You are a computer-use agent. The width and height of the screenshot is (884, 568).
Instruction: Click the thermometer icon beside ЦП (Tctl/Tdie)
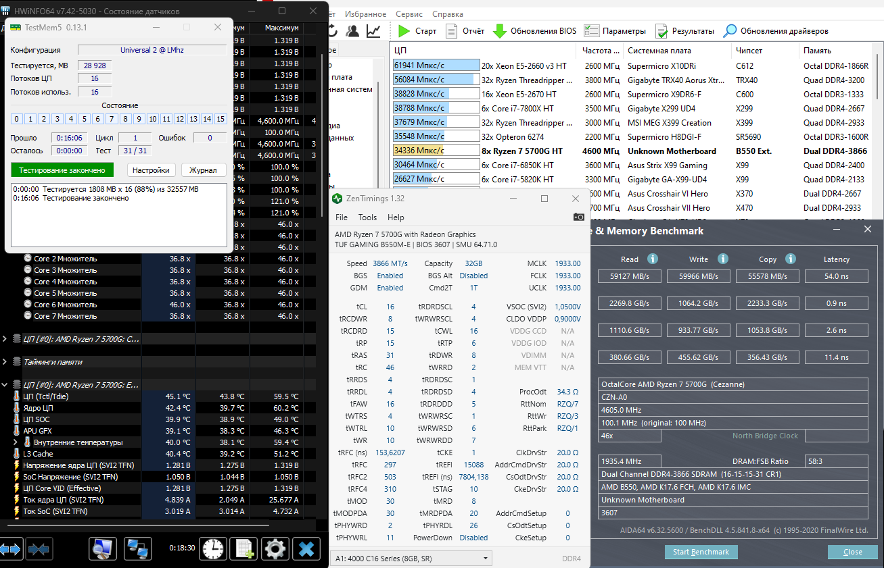click(18, 396)
